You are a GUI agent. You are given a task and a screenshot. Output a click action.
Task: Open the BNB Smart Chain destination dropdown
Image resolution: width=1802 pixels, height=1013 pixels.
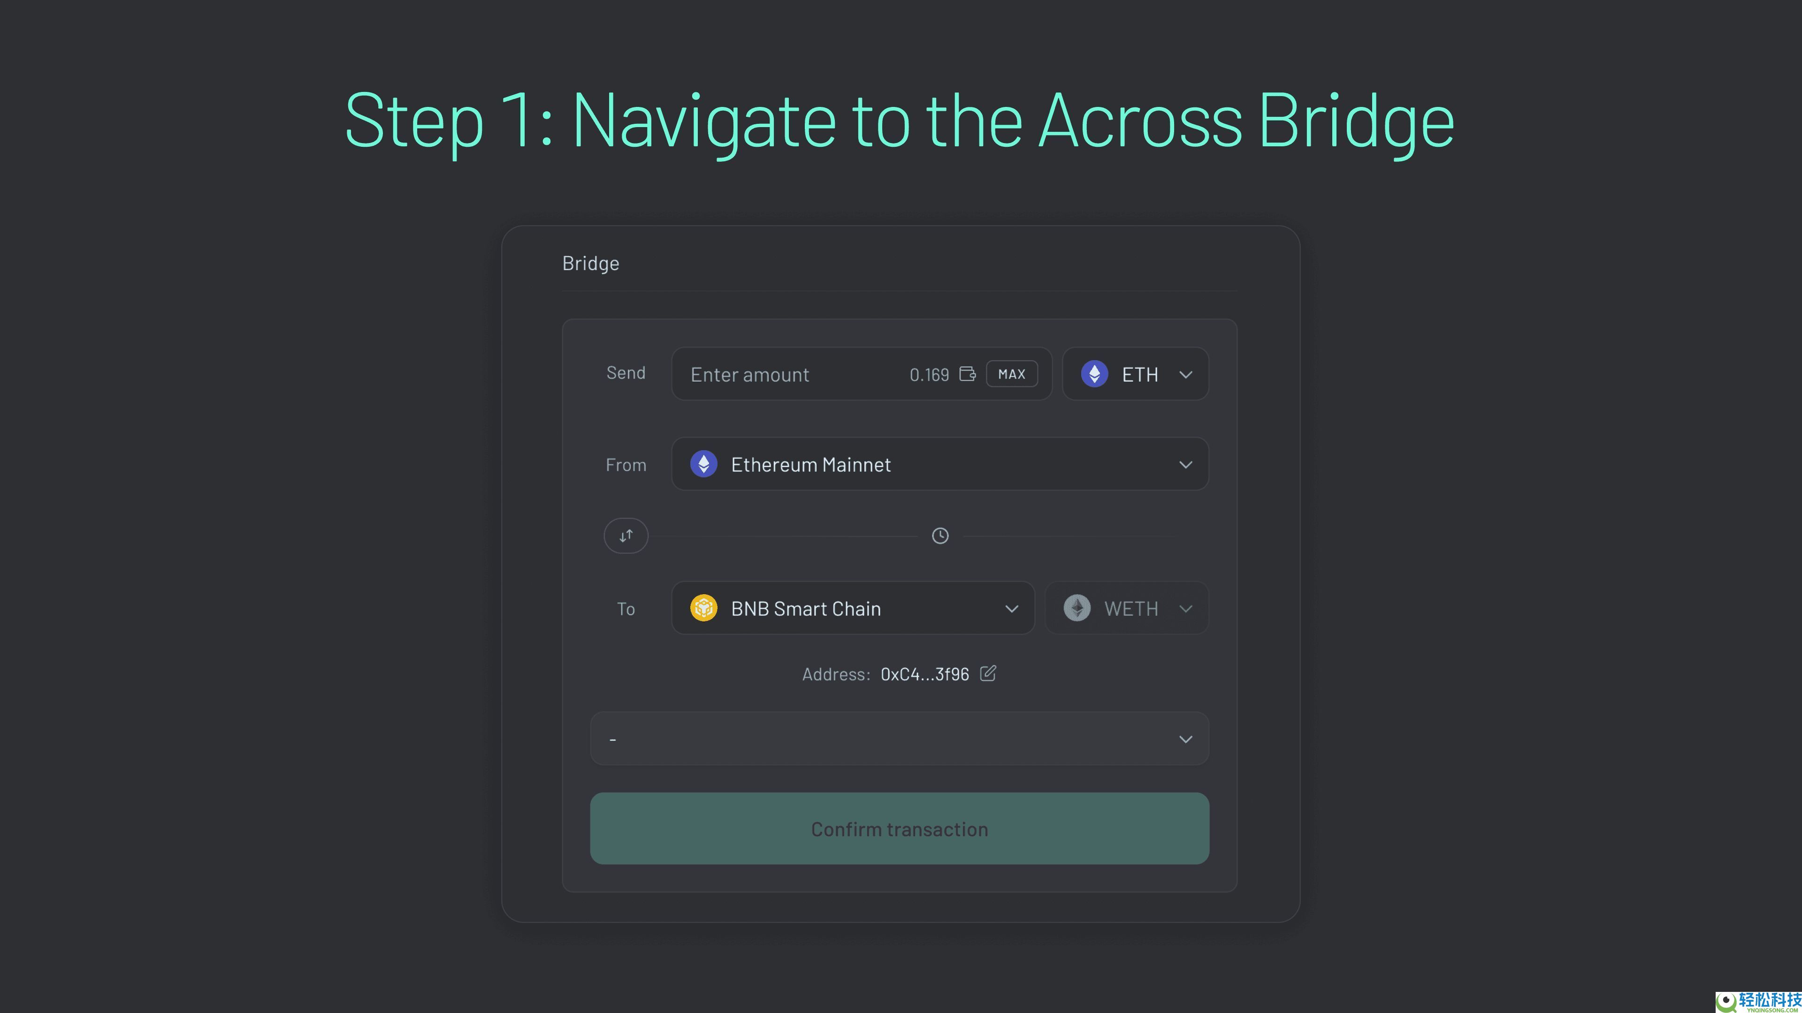1012,609
